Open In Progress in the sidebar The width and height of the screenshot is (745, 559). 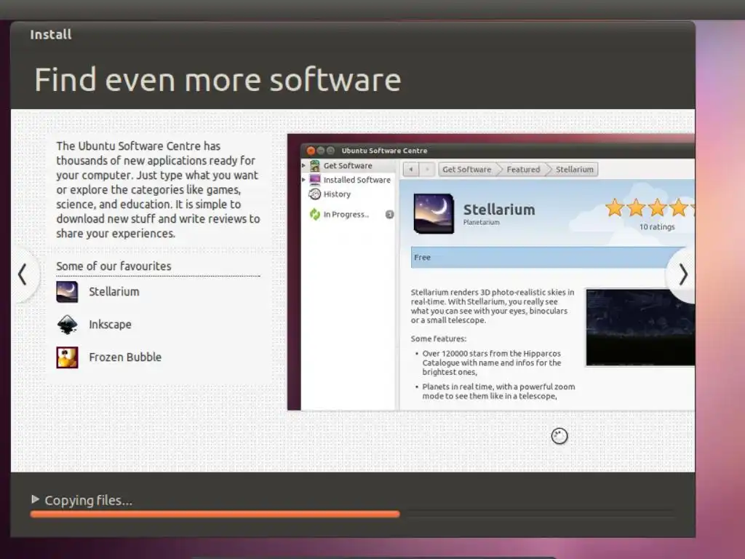click(346, 215)
